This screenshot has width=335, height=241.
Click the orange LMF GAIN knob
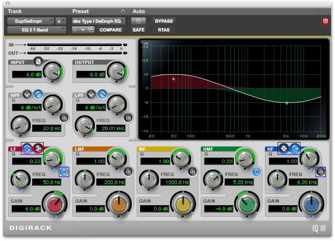(119, 204)
